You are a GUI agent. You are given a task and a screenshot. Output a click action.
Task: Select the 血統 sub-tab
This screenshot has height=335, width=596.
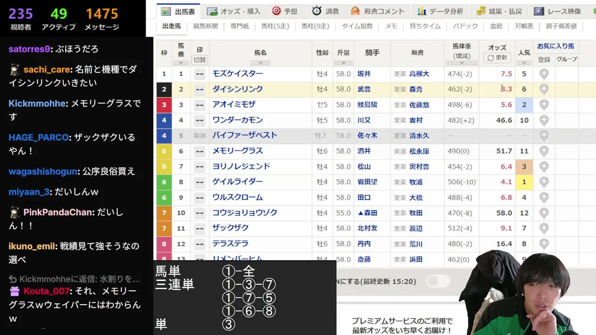[496, 26]
